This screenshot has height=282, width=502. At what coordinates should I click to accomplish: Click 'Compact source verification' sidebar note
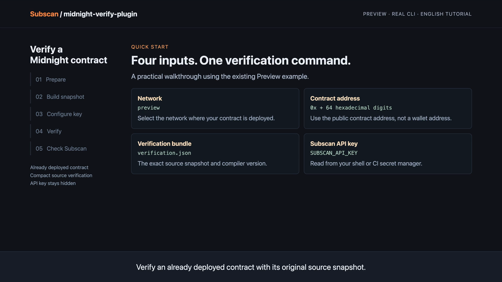click(x=61, y=175)
